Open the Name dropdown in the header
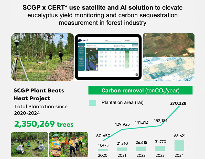 [113, 40]
